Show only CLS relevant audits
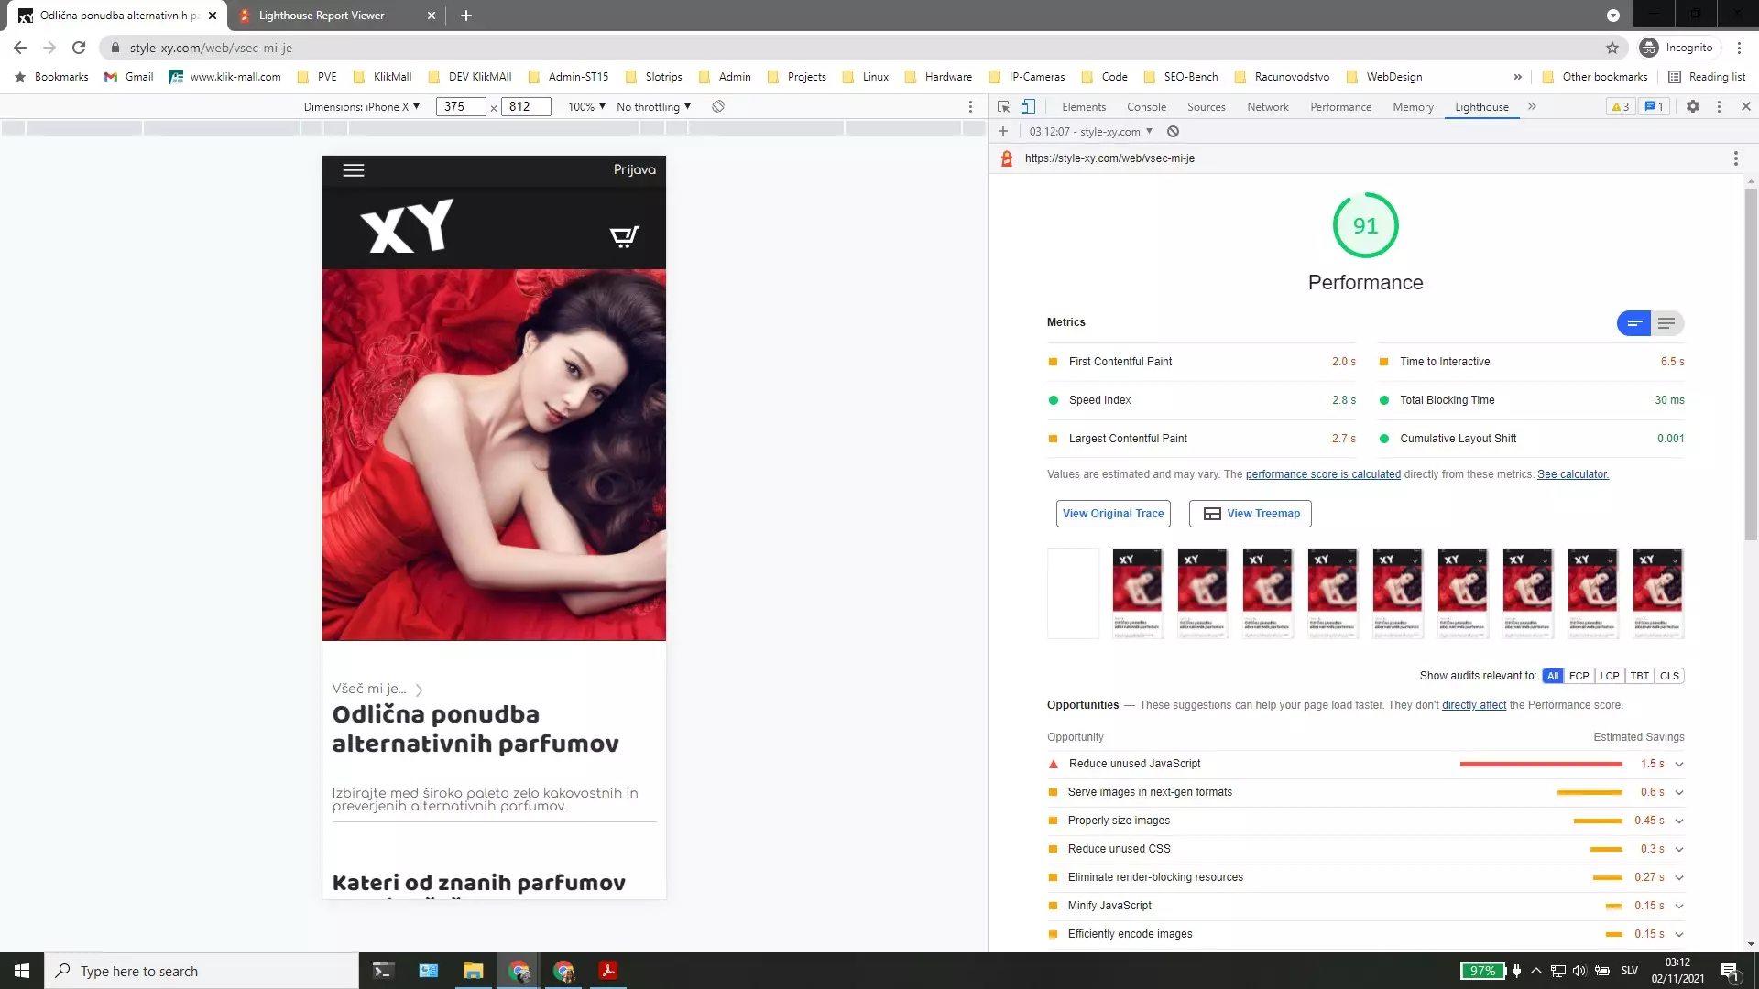This screenshot has width=1759, height=989. [x=1669, y=676]
